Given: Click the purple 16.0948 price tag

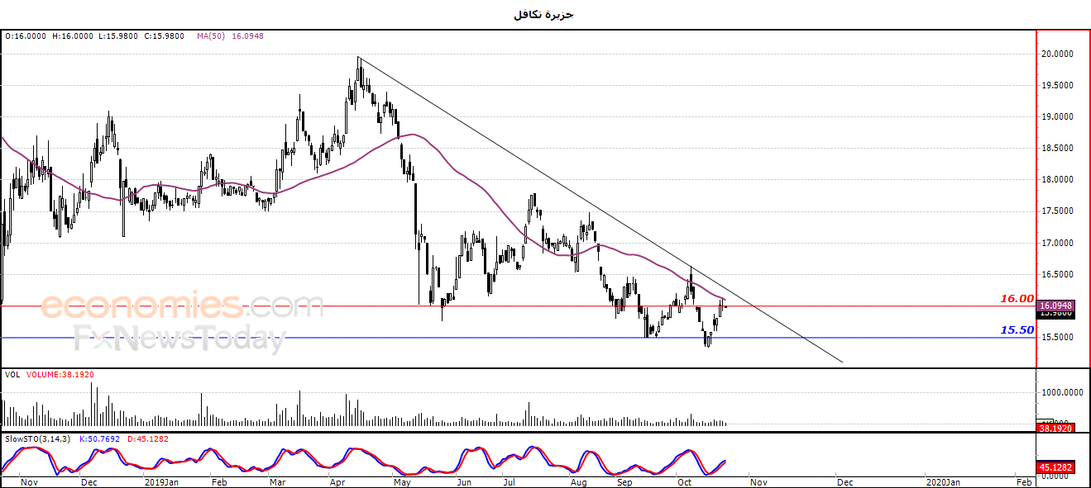Looking at the screenshot, I should tap(1056, 306).
